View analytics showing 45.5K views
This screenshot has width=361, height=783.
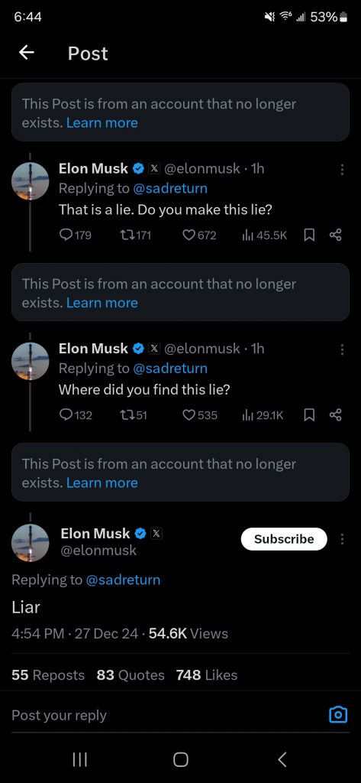264,236
